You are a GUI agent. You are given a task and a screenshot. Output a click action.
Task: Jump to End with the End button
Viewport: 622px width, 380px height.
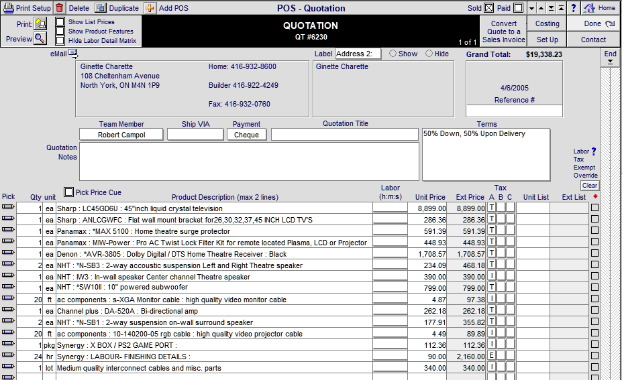coord(610,58)
